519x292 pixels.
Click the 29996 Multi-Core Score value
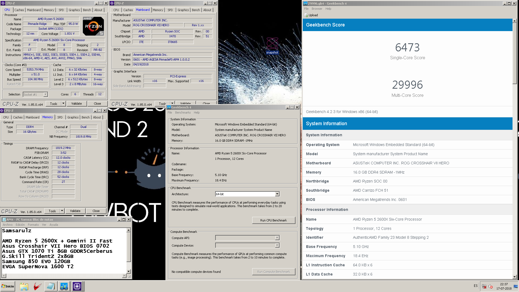(407, 85)
